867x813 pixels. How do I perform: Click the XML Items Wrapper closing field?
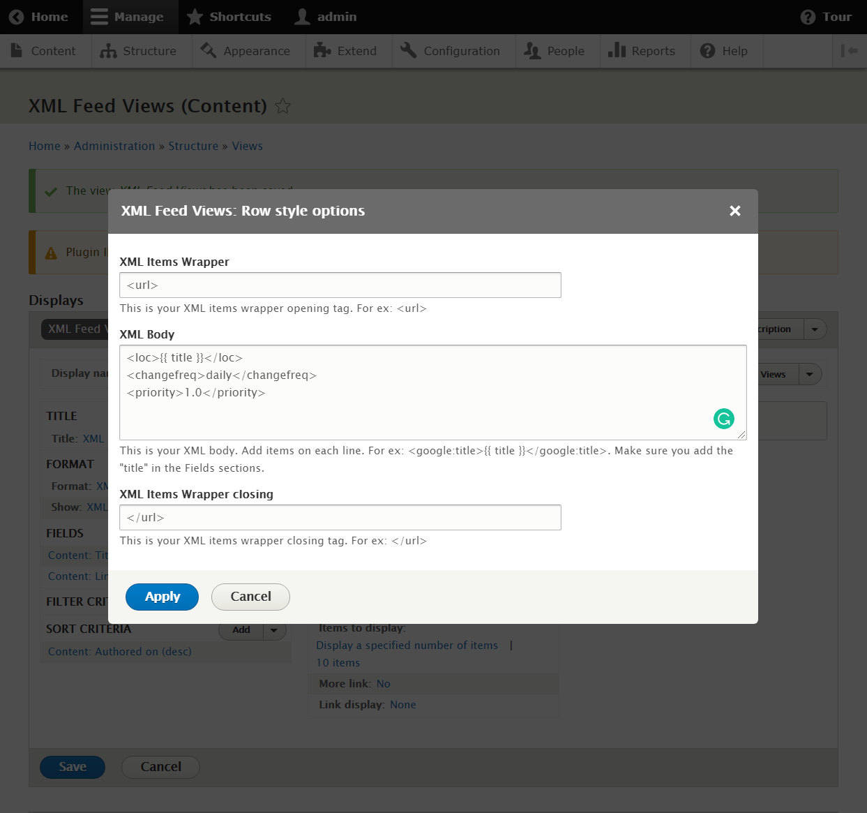pyautogui.click(x=340, y=517)
